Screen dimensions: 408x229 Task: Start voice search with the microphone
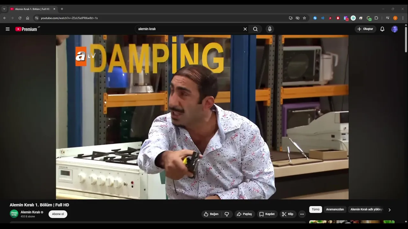pyautogui.click(x=270, y=29)
